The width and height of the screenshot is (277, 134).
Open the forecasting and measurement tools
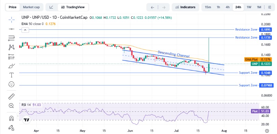(12, 56)
